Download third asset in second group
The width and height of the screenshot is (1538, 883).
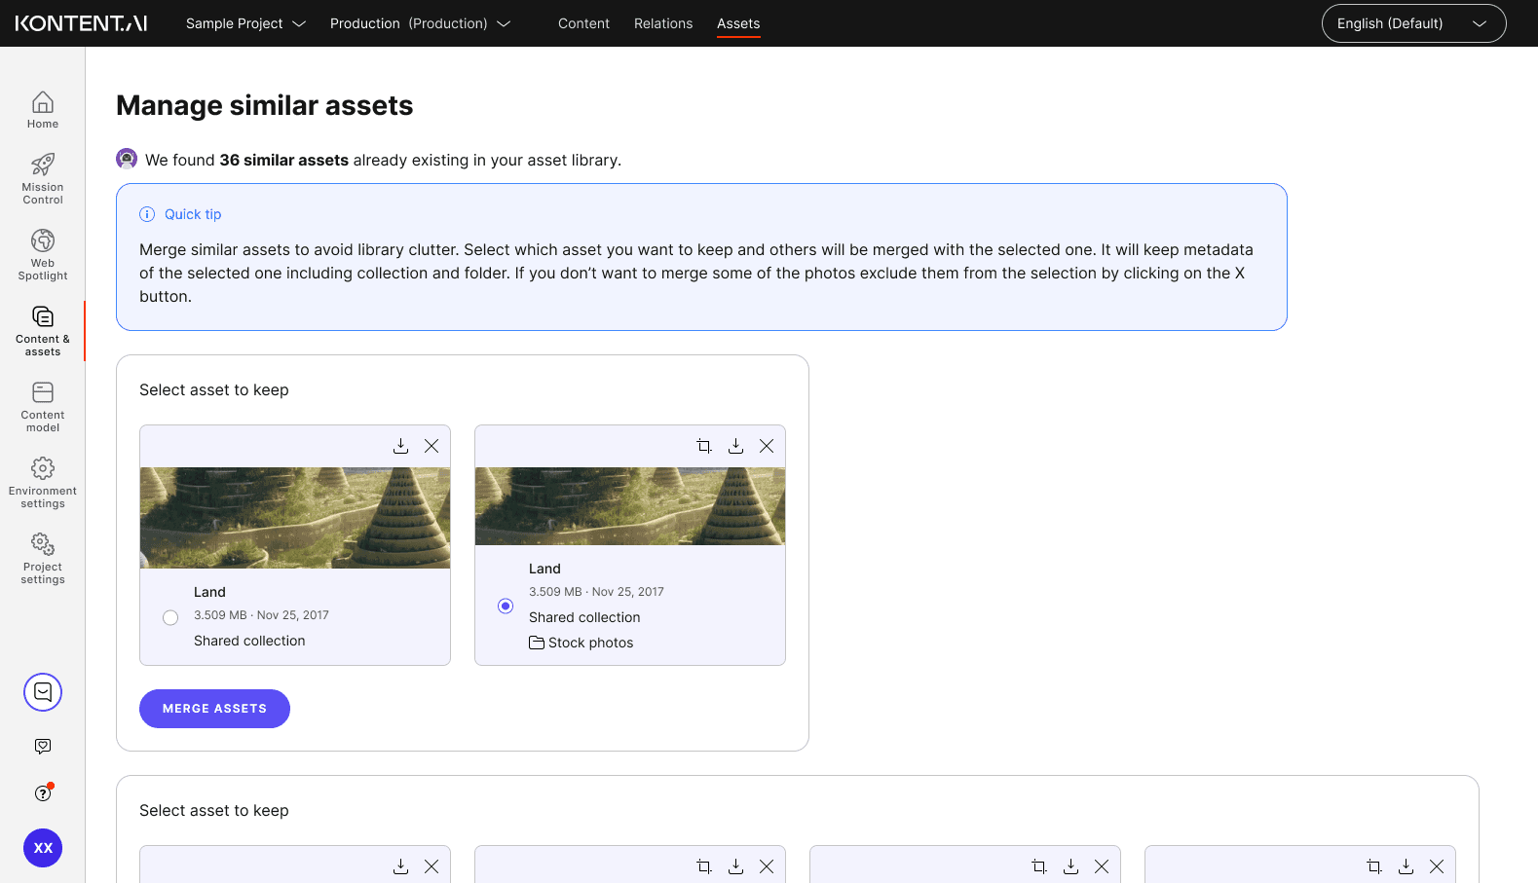tap(1070, 866)
